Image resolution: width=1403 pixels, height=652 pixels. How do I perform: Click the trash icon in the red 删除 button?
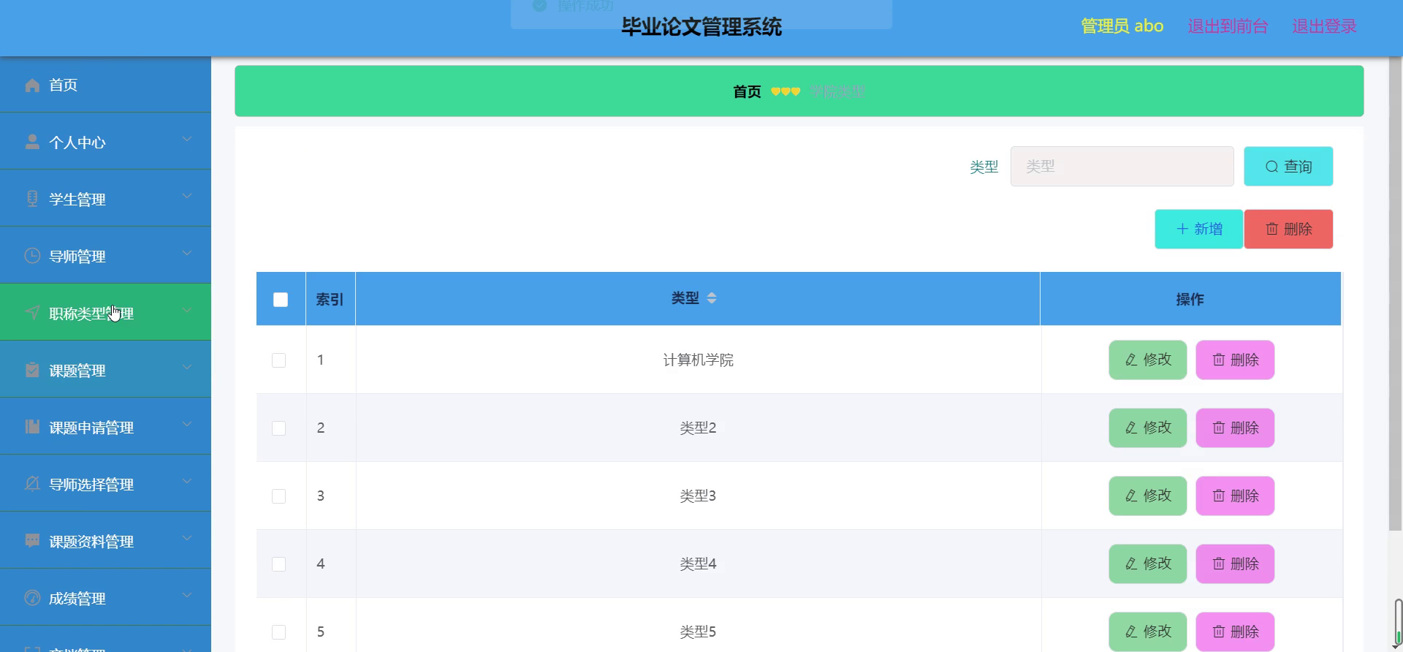tap(1272, 229)
